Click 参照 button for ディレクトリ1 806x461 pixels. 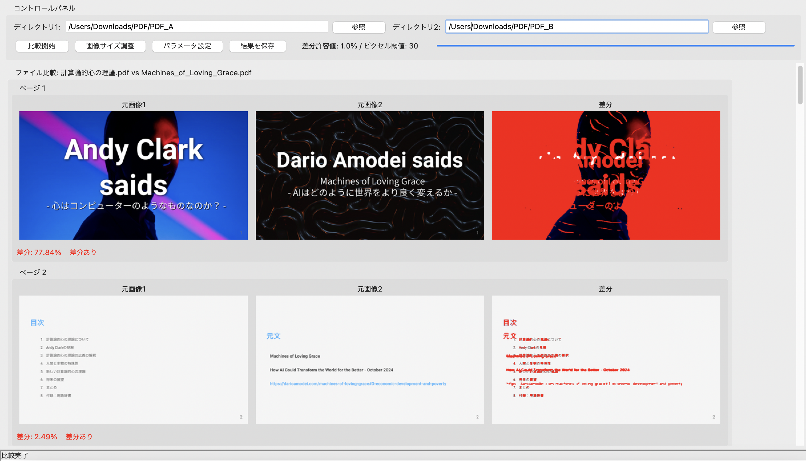click(x=358, y=27)
